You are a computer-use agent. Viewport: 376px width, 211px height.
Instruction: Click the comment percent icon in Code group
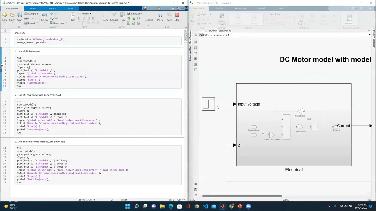129,18
